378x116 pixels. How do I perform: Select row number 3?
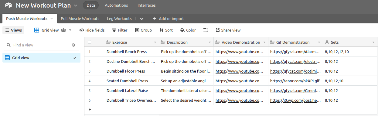(90, 71)
